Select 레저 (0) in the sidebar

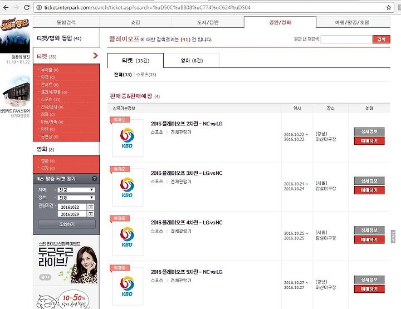point(48,114)
